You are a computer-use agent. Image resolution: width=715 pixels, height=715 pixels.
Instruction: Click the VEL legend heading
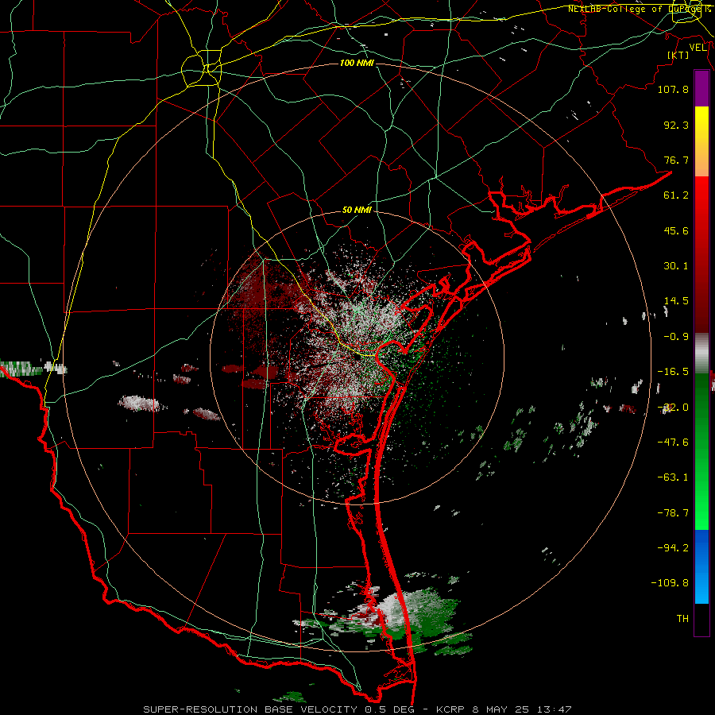point(698,48)
